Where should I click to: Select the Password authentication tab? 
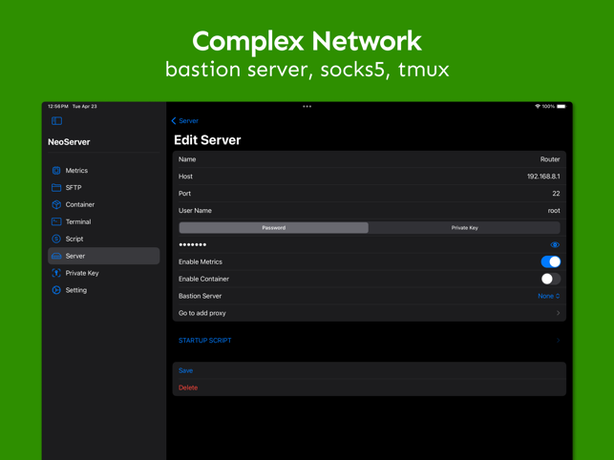[x=274, y=228]
